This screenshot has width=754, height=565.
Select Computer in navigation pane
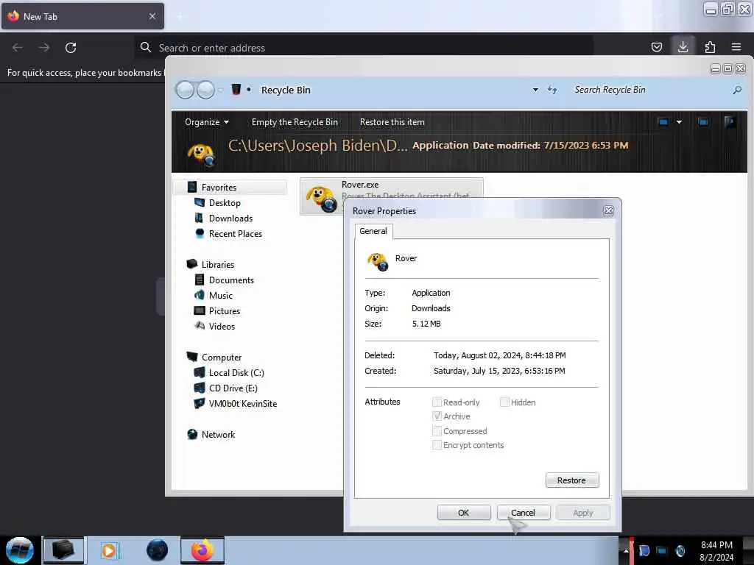click(221, 357)
